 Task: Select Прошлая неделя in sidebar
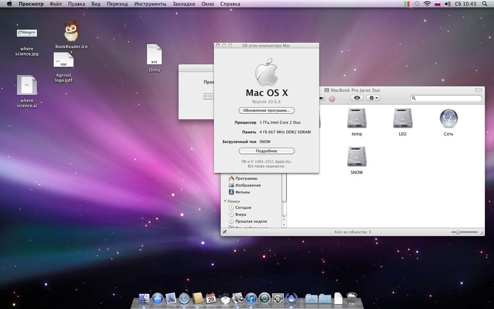click(x=248, y=221)
